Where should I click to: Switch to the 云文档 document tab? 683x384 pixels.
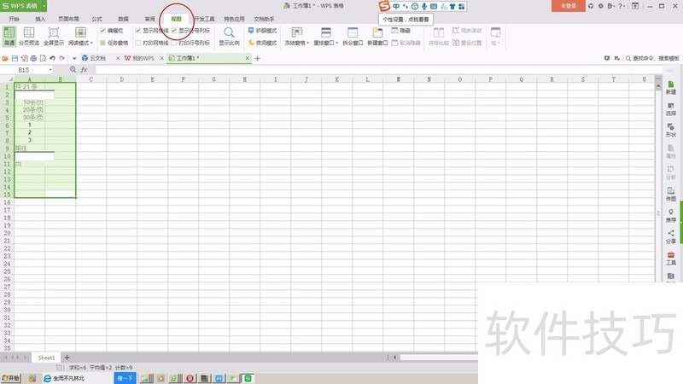coord(97,58)
